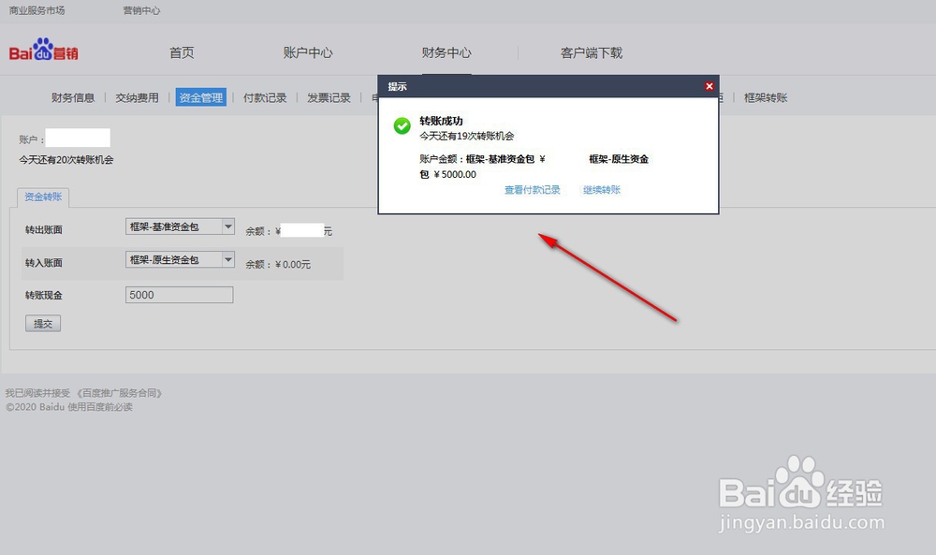Click 今天还有20次转账机会 text
Screen dimensions: 936x555
(66, 160)
